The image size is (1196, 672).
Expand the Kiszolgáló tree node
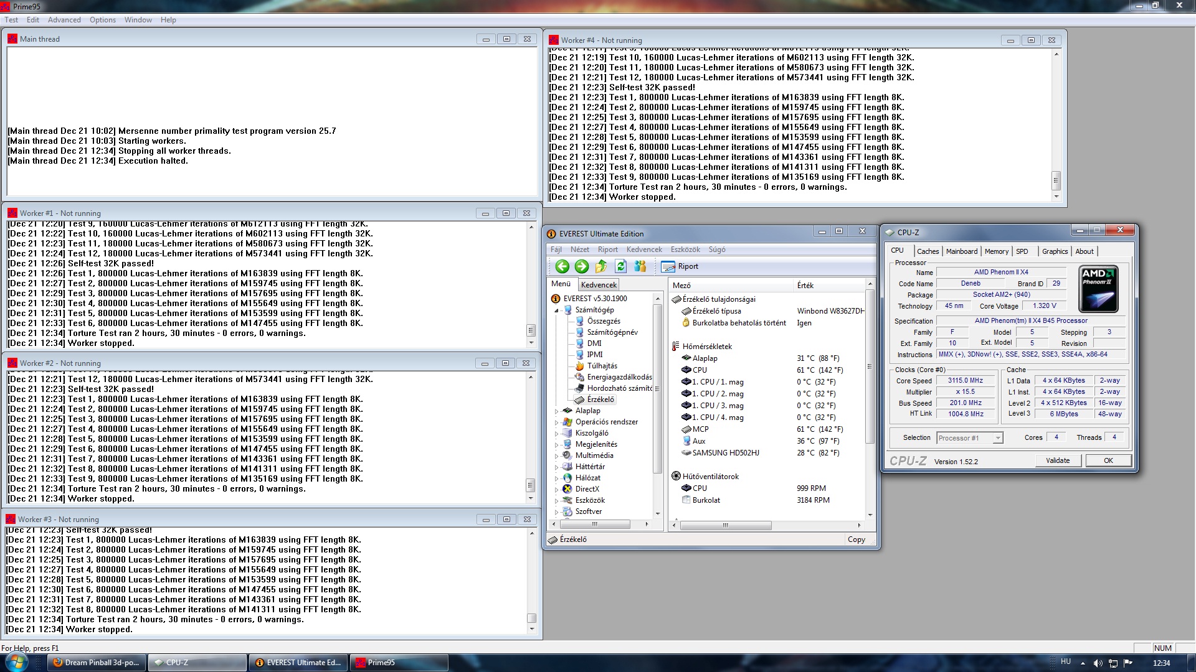point(557,433)
